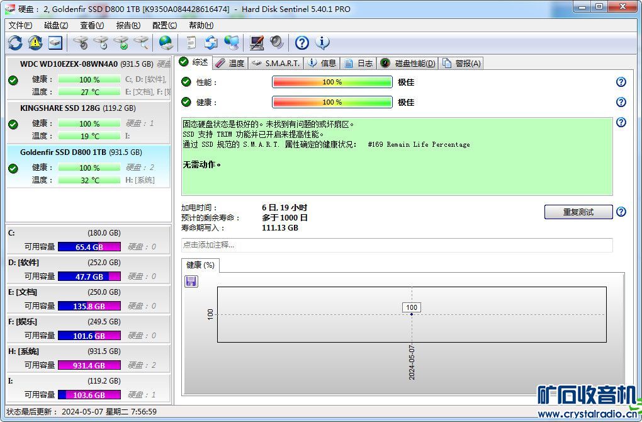Open the S.M.A.R.T. tab
This screenshot has height=422, width=642.
click(276, 63)
